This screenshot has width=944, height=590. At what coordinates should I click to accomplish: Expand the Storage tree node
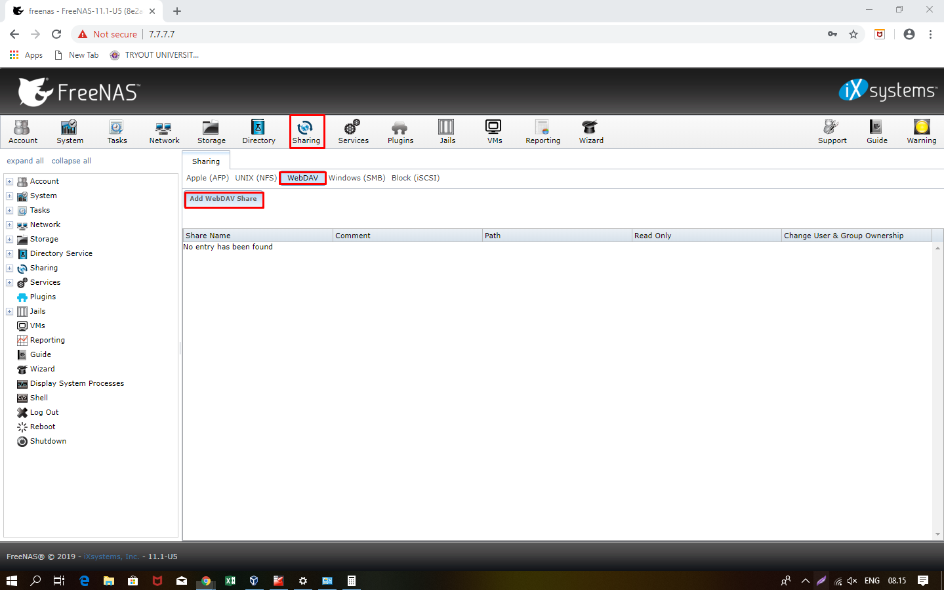coord(10,240)
